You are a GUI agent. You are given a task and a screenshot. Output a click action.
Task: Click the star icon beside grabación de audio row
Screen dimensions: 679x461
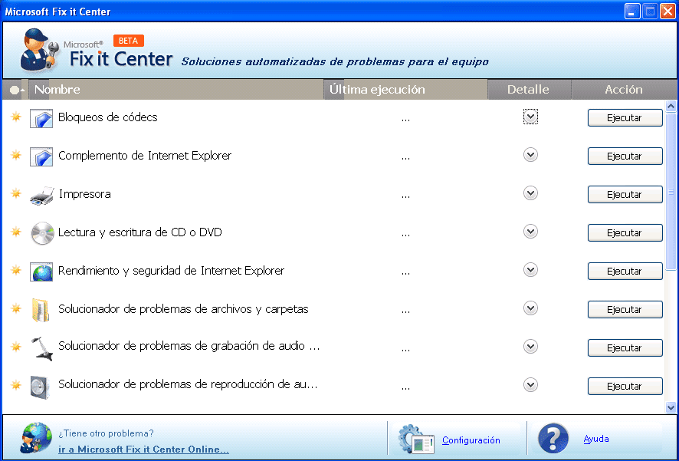point(16,347)
